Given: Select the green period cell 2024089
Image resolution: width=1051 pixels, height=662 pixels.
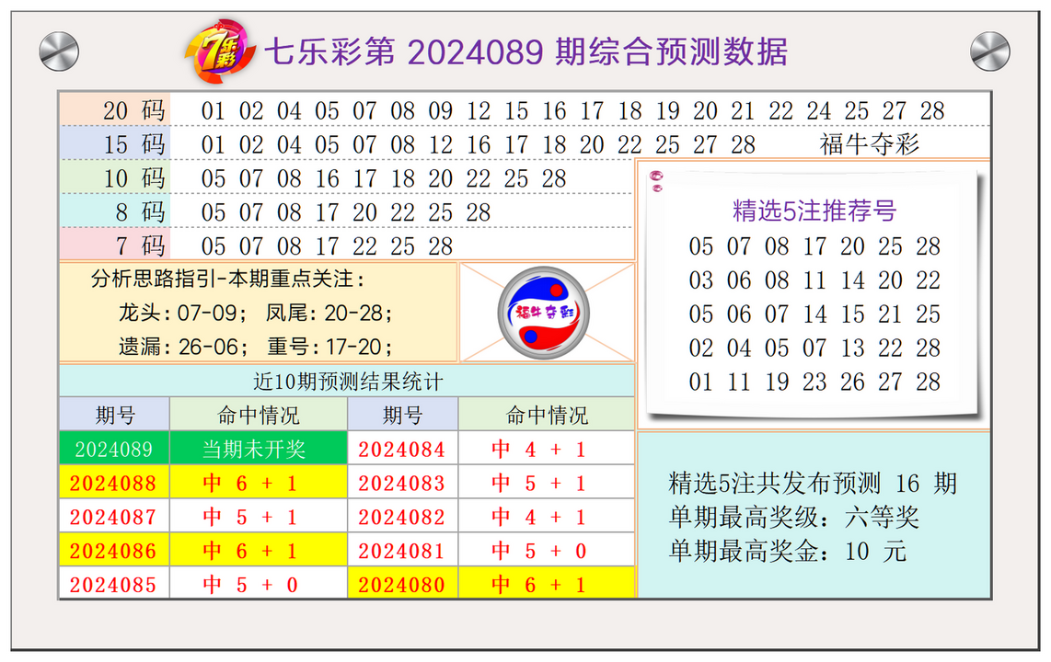Looking at the screenshot, I should coord(115,449).
